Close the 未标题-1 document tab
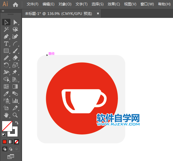 click(x=98, y=13)
